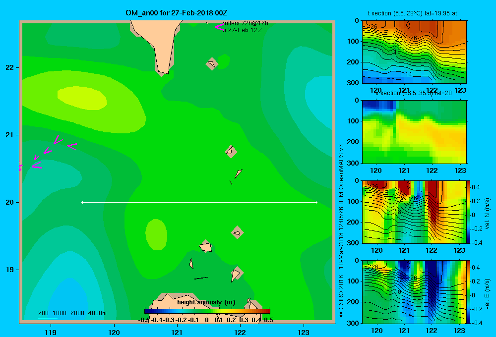Click the 'drifters 72h@12h' legend text
The height and width of the screenshot is (337, 496).
[x=245, y=23]
